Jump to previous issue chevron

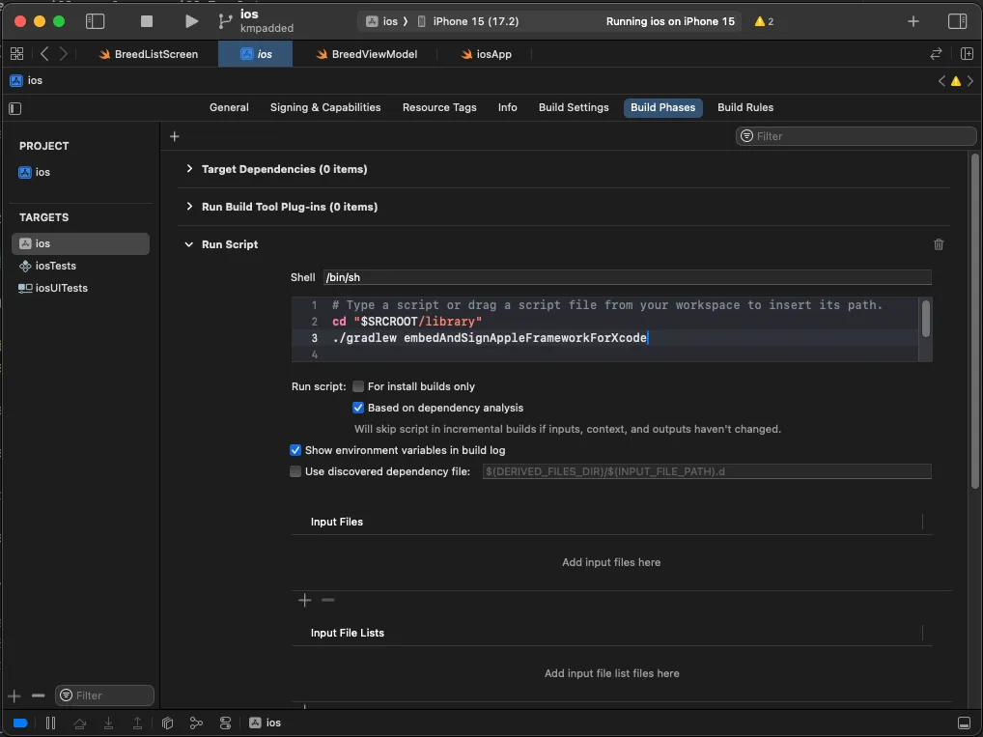pos(941,81)
